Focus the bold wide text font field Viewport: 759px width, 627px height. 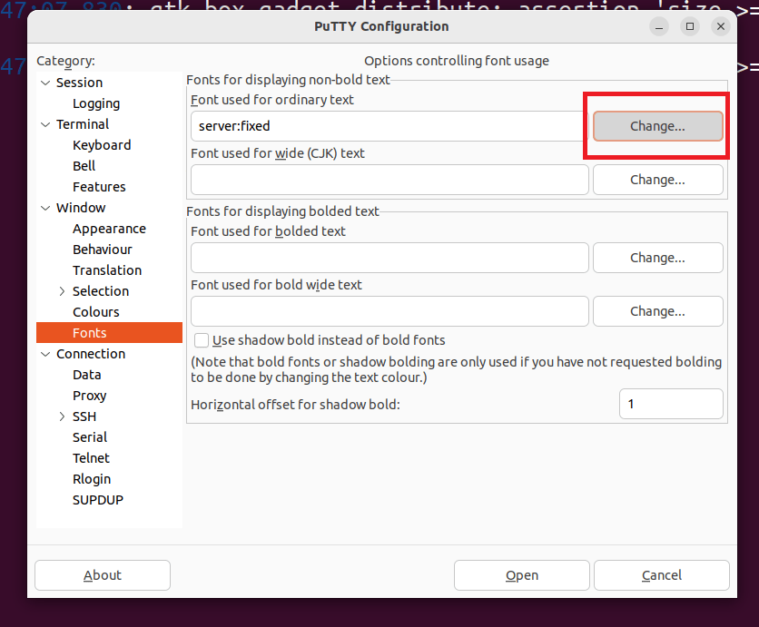[x=389, y=311]
